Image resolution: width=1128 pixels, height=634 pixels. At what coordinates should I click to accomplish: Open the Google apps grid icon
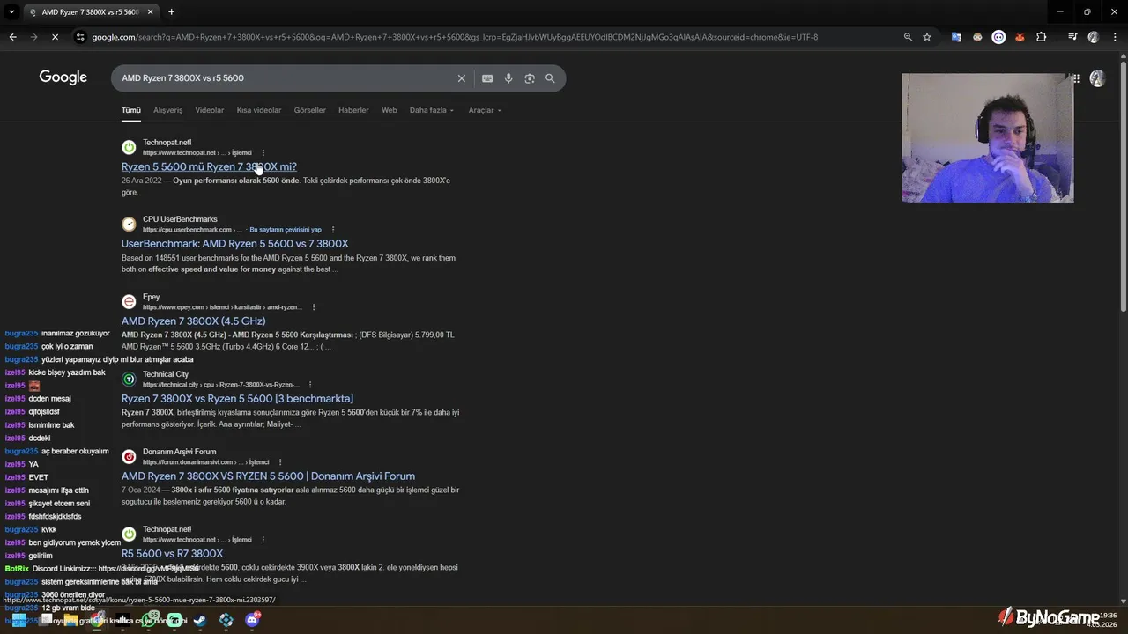click(x=1075, y=78)
